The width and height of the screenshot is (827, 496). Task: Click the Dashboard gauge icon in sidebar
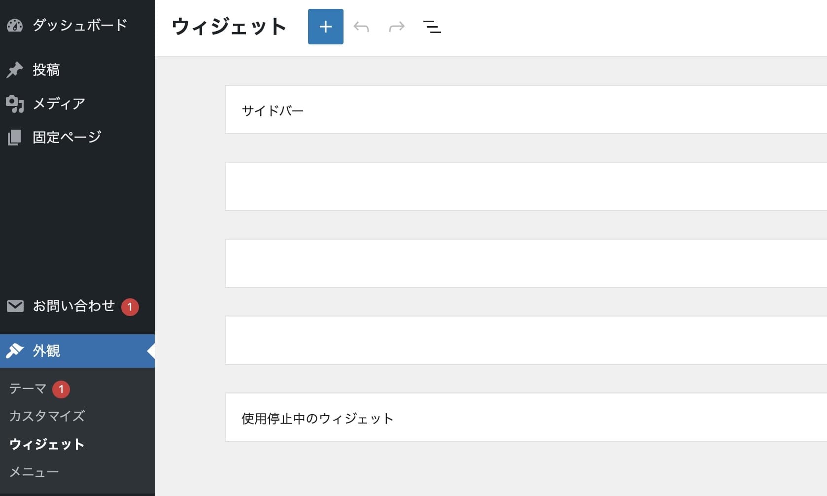(15, 26)
